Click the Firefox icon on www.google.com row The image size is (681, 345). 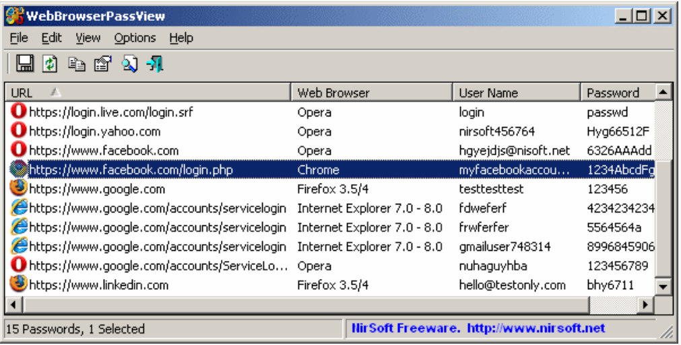(19, 188)
